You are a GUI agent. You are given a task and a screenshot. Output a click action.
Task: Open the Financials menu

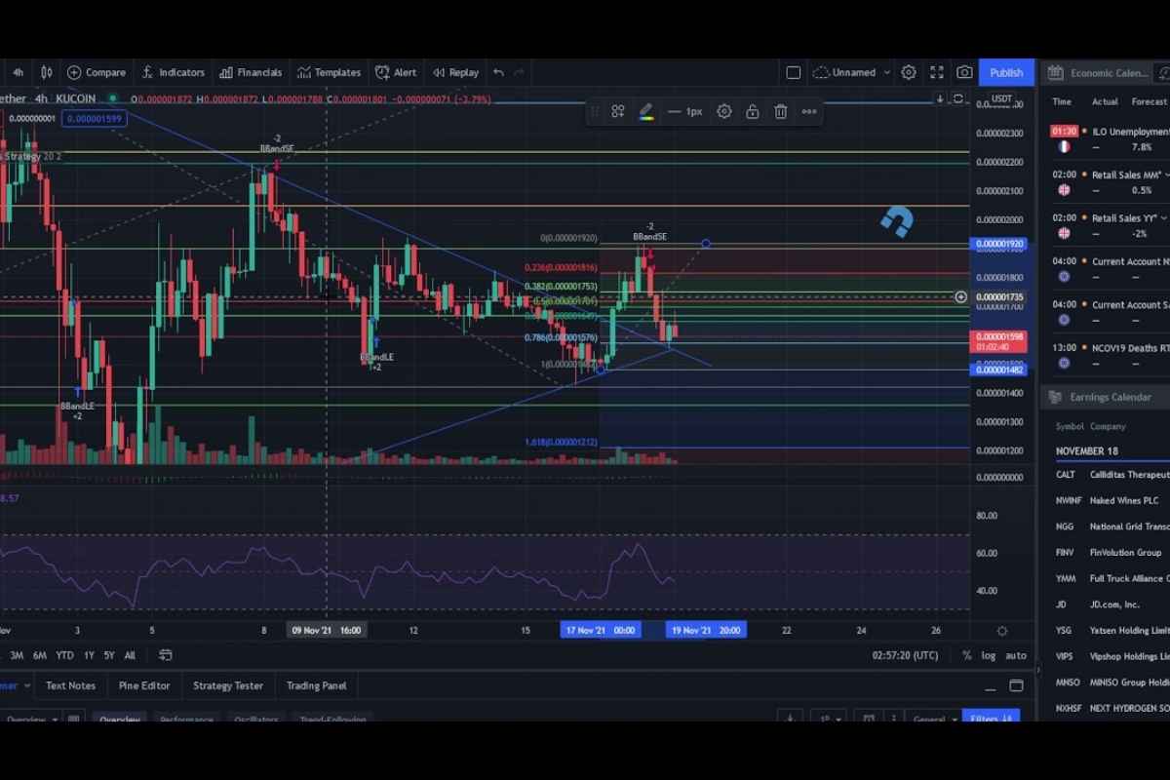click(x=251, y=72)
